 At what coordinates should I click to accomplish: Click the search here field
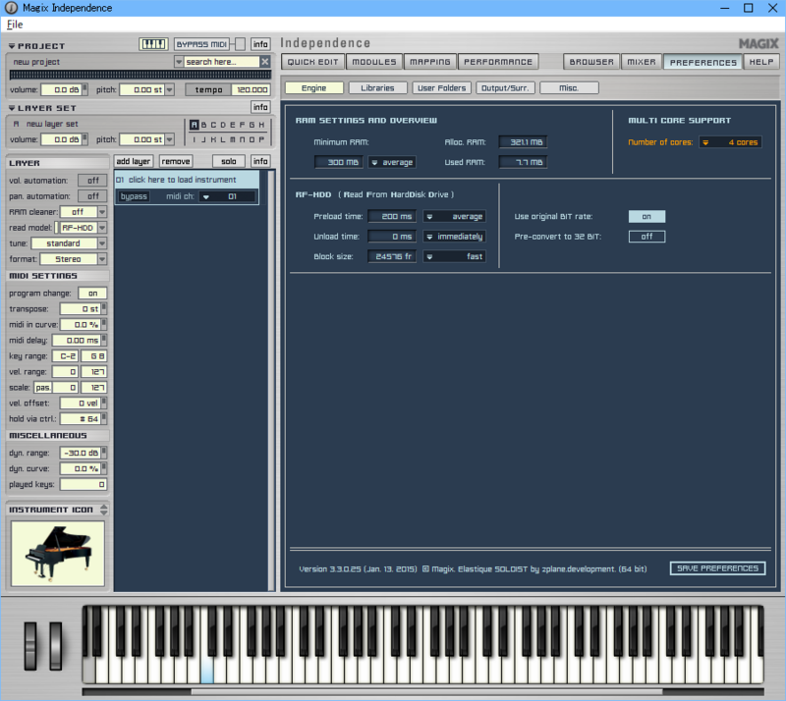pos(222,62)
